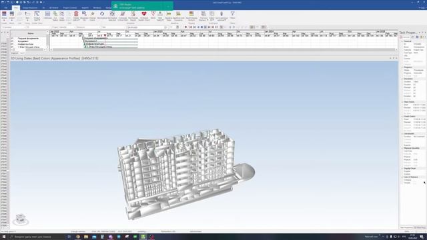Select the third task row in Gantt list
The width and height of the screenshot is (427, 240).
click(x=28, y=44)
